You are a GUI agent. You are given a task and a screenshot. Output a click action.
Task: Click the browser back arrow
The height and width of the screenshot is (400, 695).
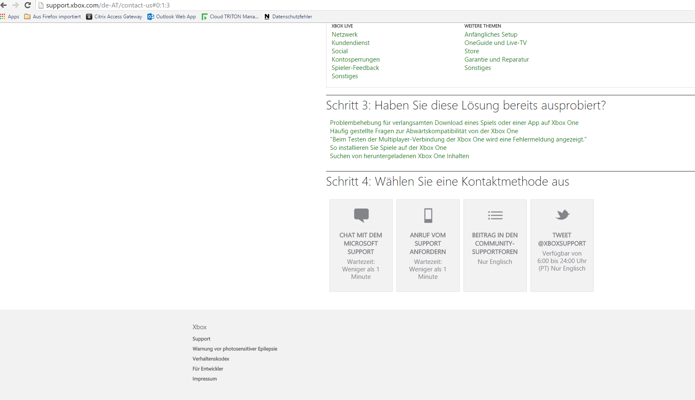point(4,5)
